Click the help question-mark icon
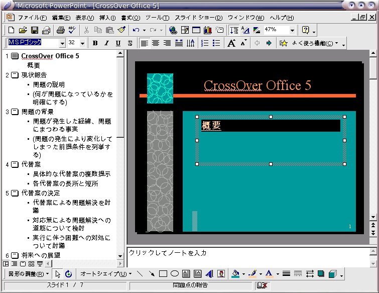Image resolution: width=379 pixels, height=293 pixels. coord(306,30)
